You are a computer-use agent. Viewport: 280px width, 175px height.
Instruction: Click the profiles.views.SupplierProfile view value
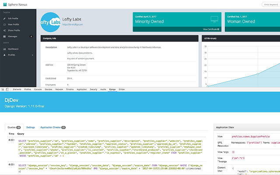pos(251,136)
